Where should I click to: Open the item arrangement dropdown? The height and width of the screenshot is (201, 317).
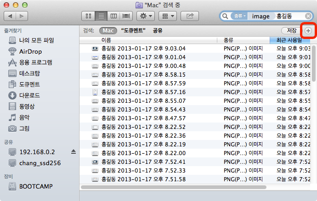(x=168, y=16)
